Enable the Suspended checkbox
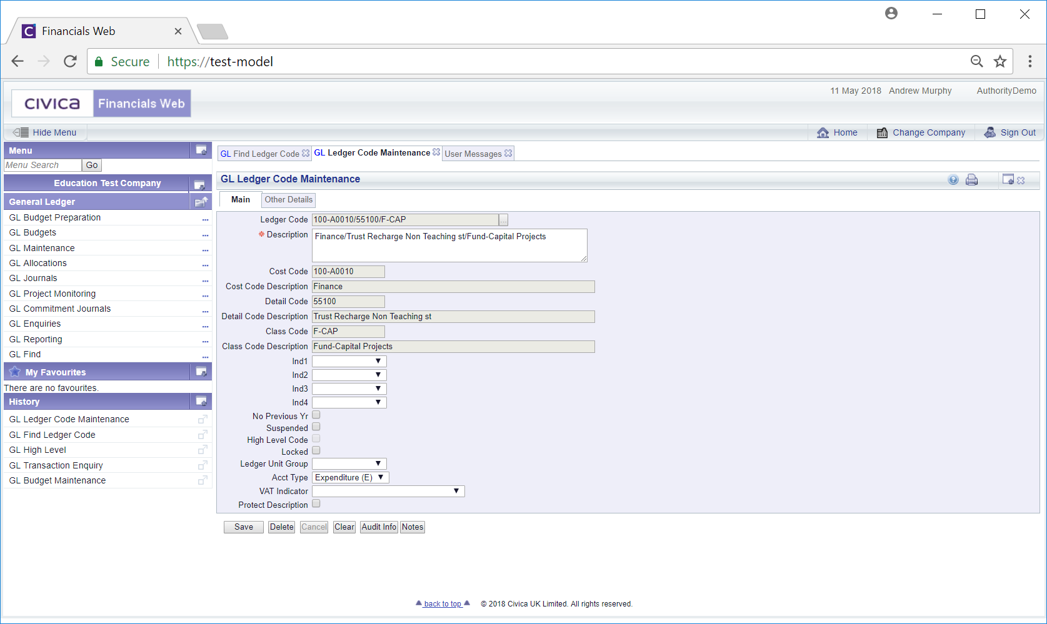 click(316, 427)
